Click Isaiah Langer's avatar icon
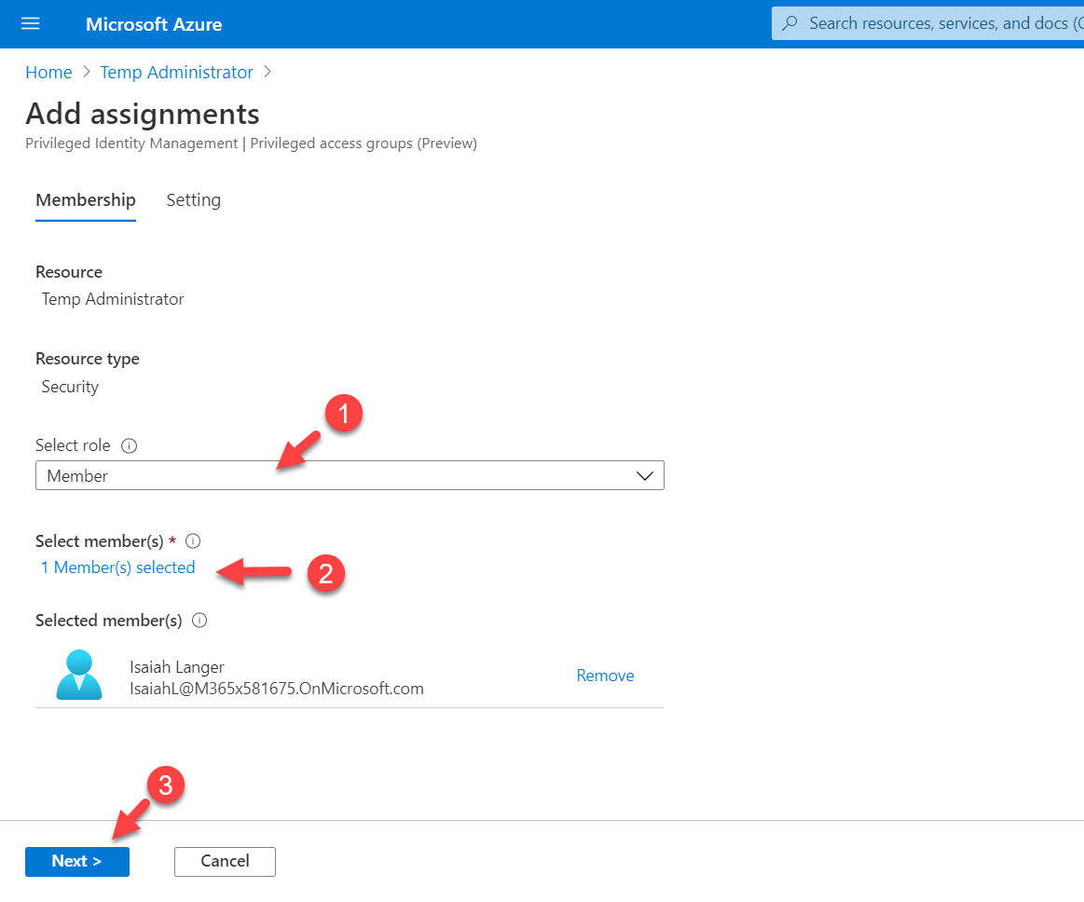 pyautogui.click(x=79, y=674)
